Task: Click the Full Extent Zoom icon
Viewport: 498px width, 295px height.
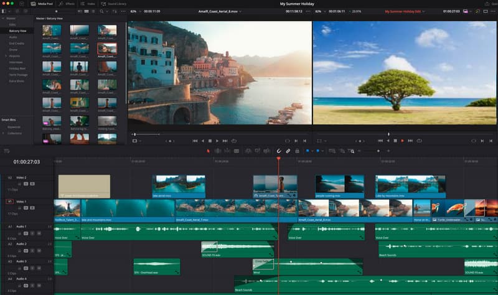Action: [x=332, y=151]
